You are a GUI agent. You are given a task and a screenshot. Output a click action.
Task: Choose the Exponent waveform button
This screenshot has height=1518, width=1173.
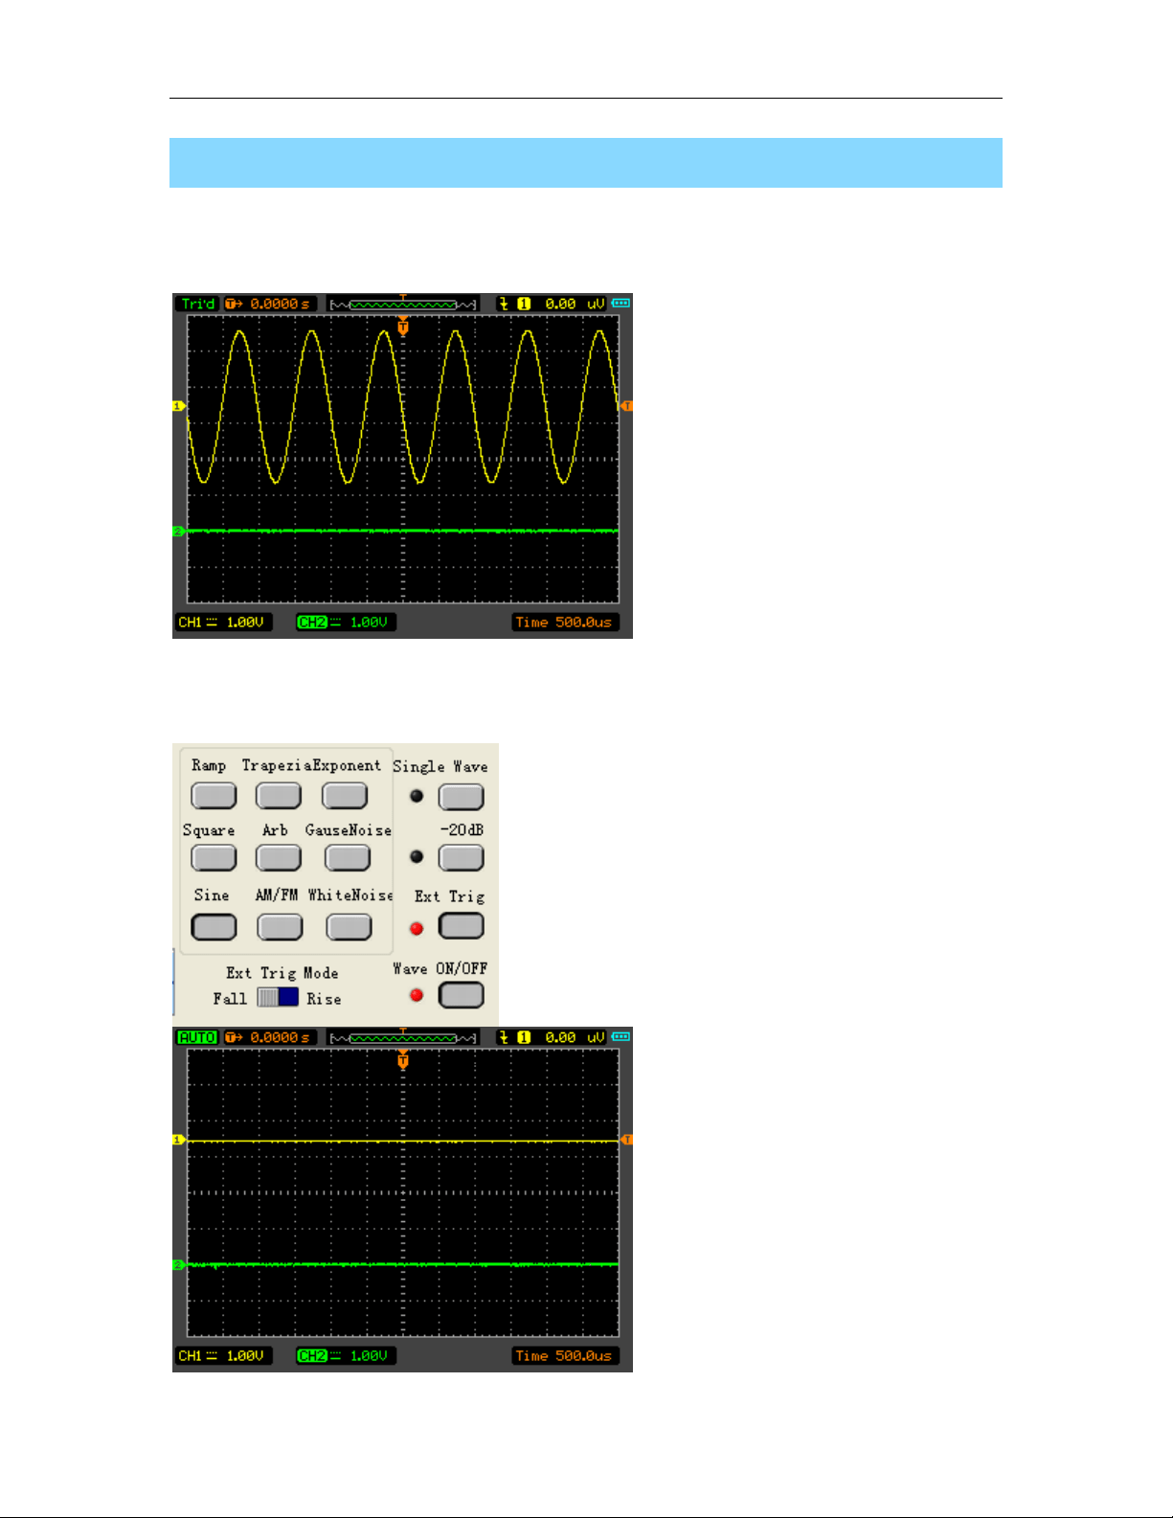point(345,796)
